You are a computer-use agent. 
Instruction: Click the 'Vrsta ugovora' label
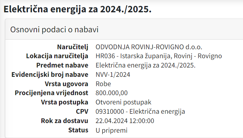[66, 83]
